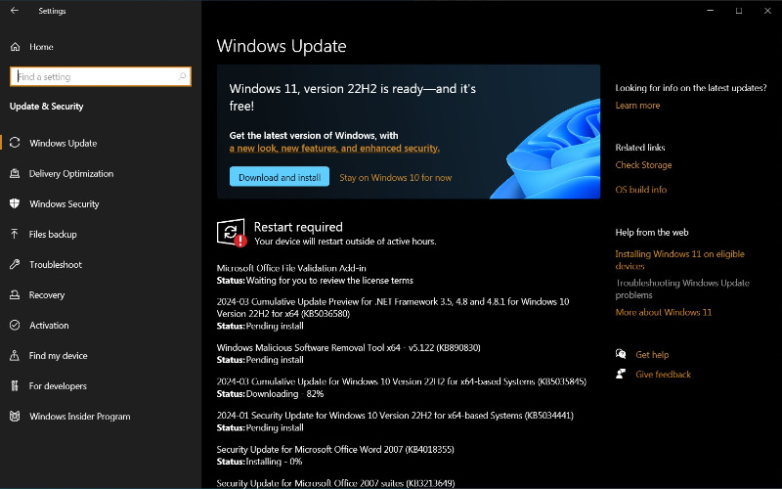Click the Recovery icon in sidebar
Viewport: 782px width, 489px height.
pos(15,295)
